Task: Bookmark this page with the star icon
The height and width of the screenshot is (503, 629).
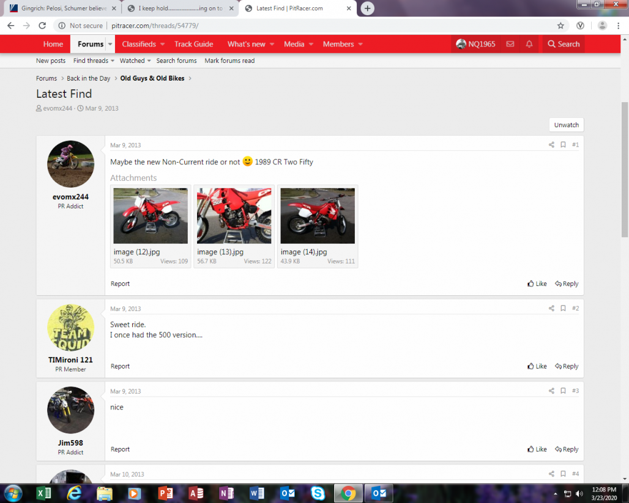Action: point(560,26)
